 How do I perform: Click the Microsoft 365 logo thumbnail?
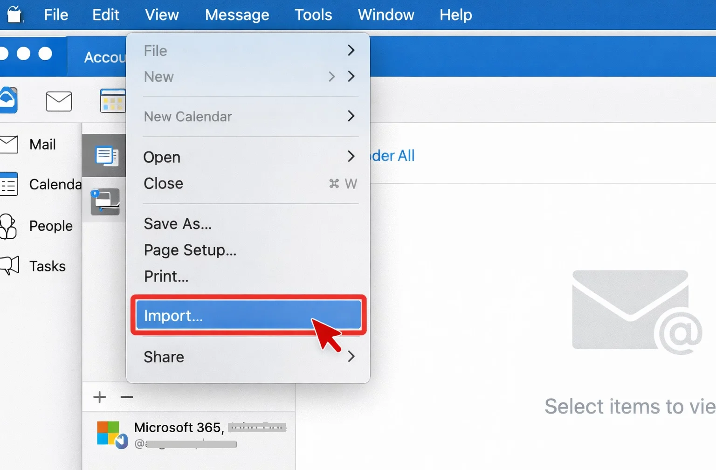[x=110, y=434]
